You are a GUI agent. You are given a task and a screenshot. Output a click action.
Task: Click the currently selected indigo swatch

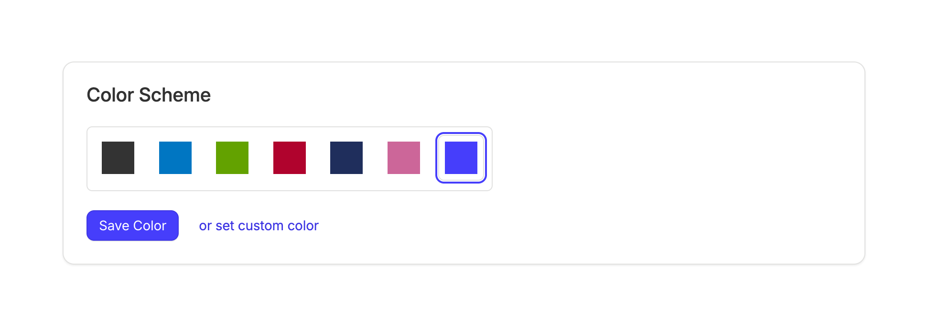(x=461, y=158)
